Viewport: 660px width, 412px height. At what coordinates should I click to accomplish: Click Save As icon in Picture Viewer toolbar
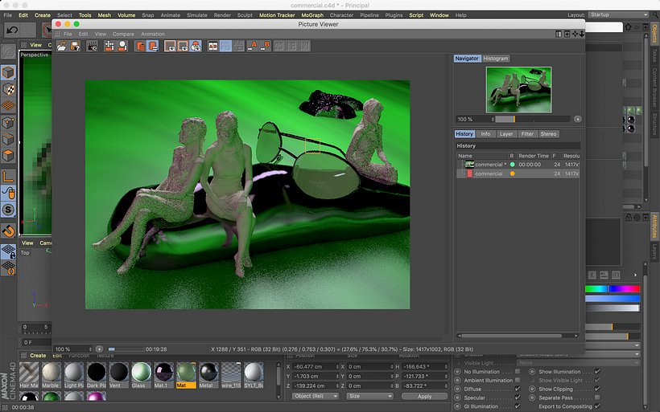(75, 47)
